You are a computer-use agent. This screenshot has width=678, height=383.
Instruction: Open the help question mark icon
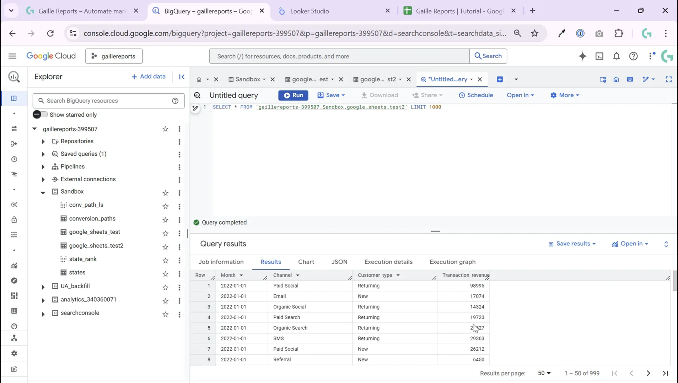[633, 56]
